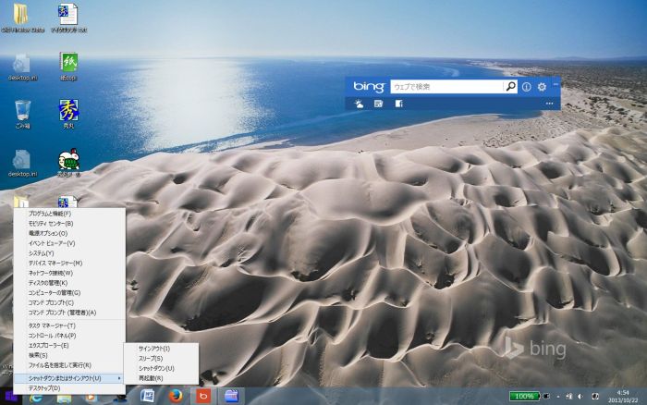Click the taskbar clock and date
The image size is (647, 405).
(622, 396)
